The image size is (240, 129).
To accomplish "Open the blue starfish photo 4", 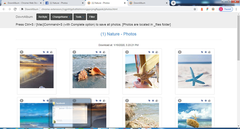I will [195, 71].
